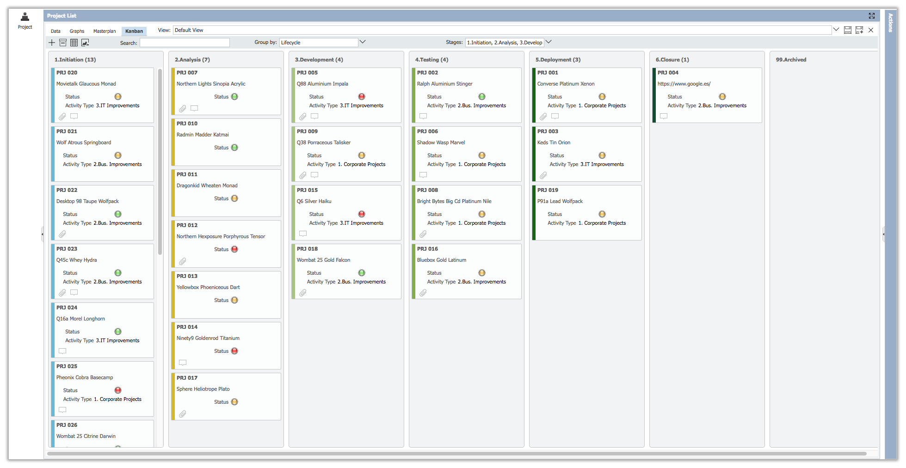Switch to the Data tab
This screenshot has width=906, height=468.
[55, 31]
